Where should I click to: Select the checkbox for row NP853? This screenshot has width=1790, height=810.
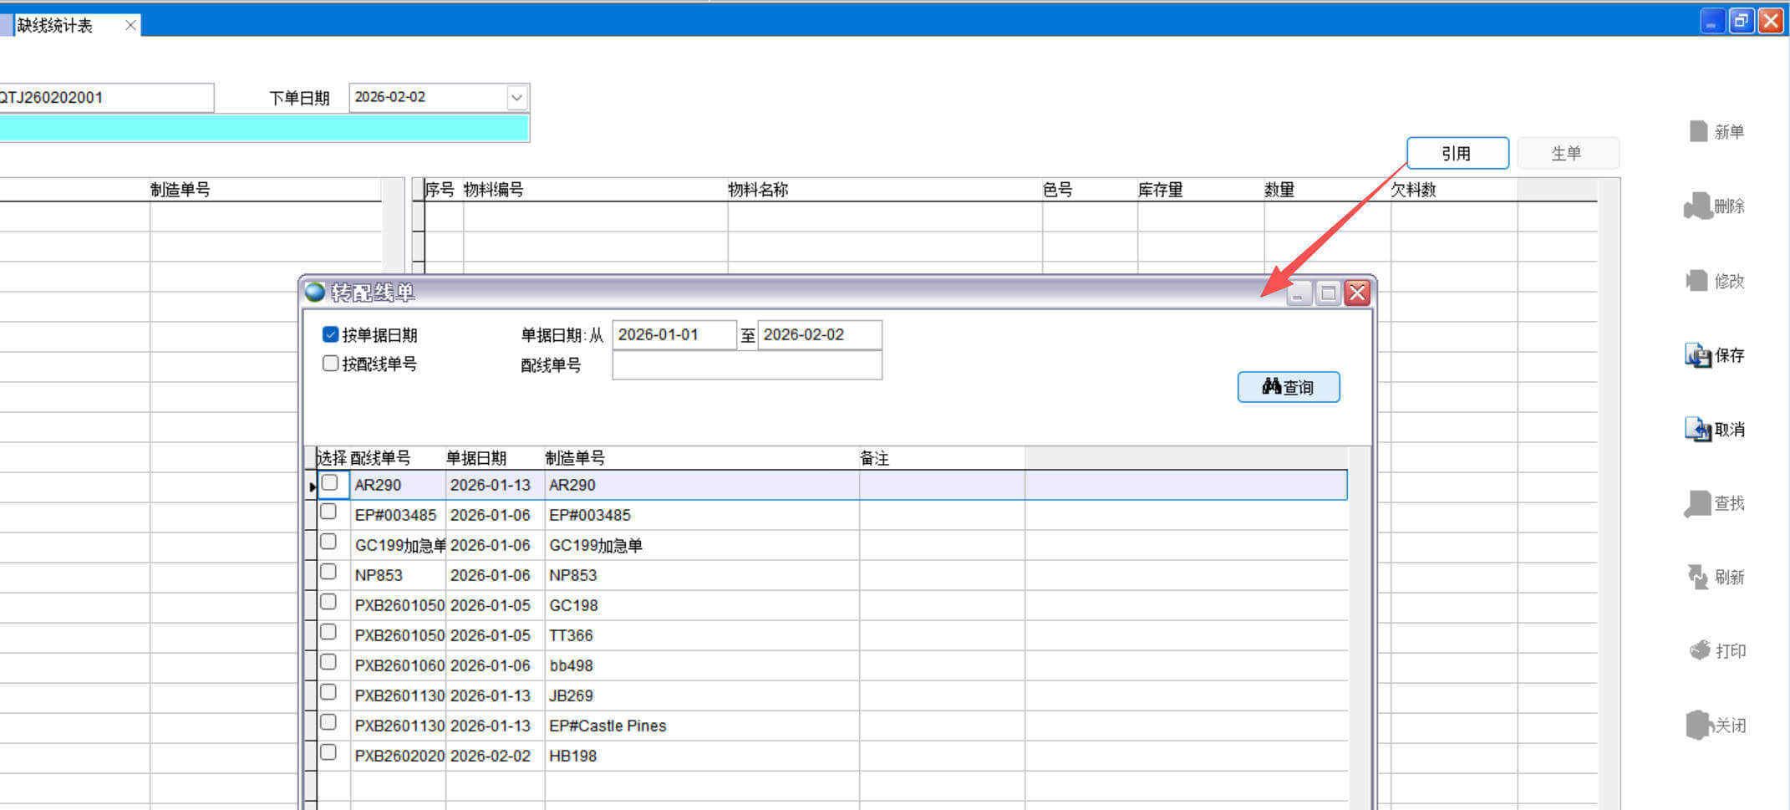(328, 573)
